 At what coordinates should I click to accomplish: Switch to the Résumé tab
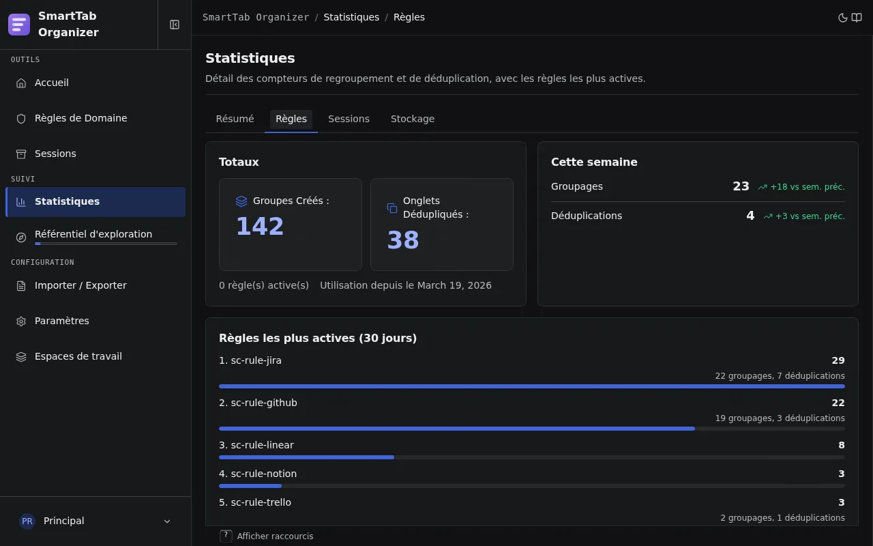[235, 119]
